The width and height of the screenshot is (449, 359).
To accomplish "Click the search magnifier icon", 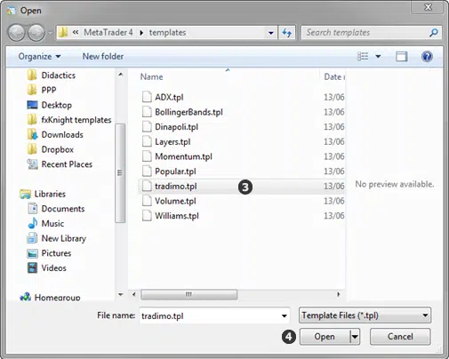I will coord(434,32).
